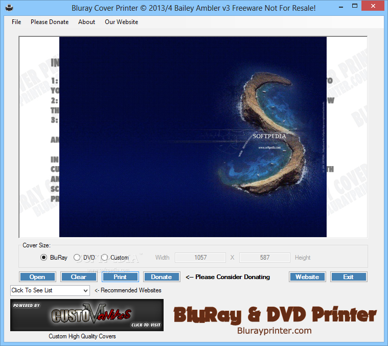Click the printer app icon in title bar

click(x=9, y=8)
